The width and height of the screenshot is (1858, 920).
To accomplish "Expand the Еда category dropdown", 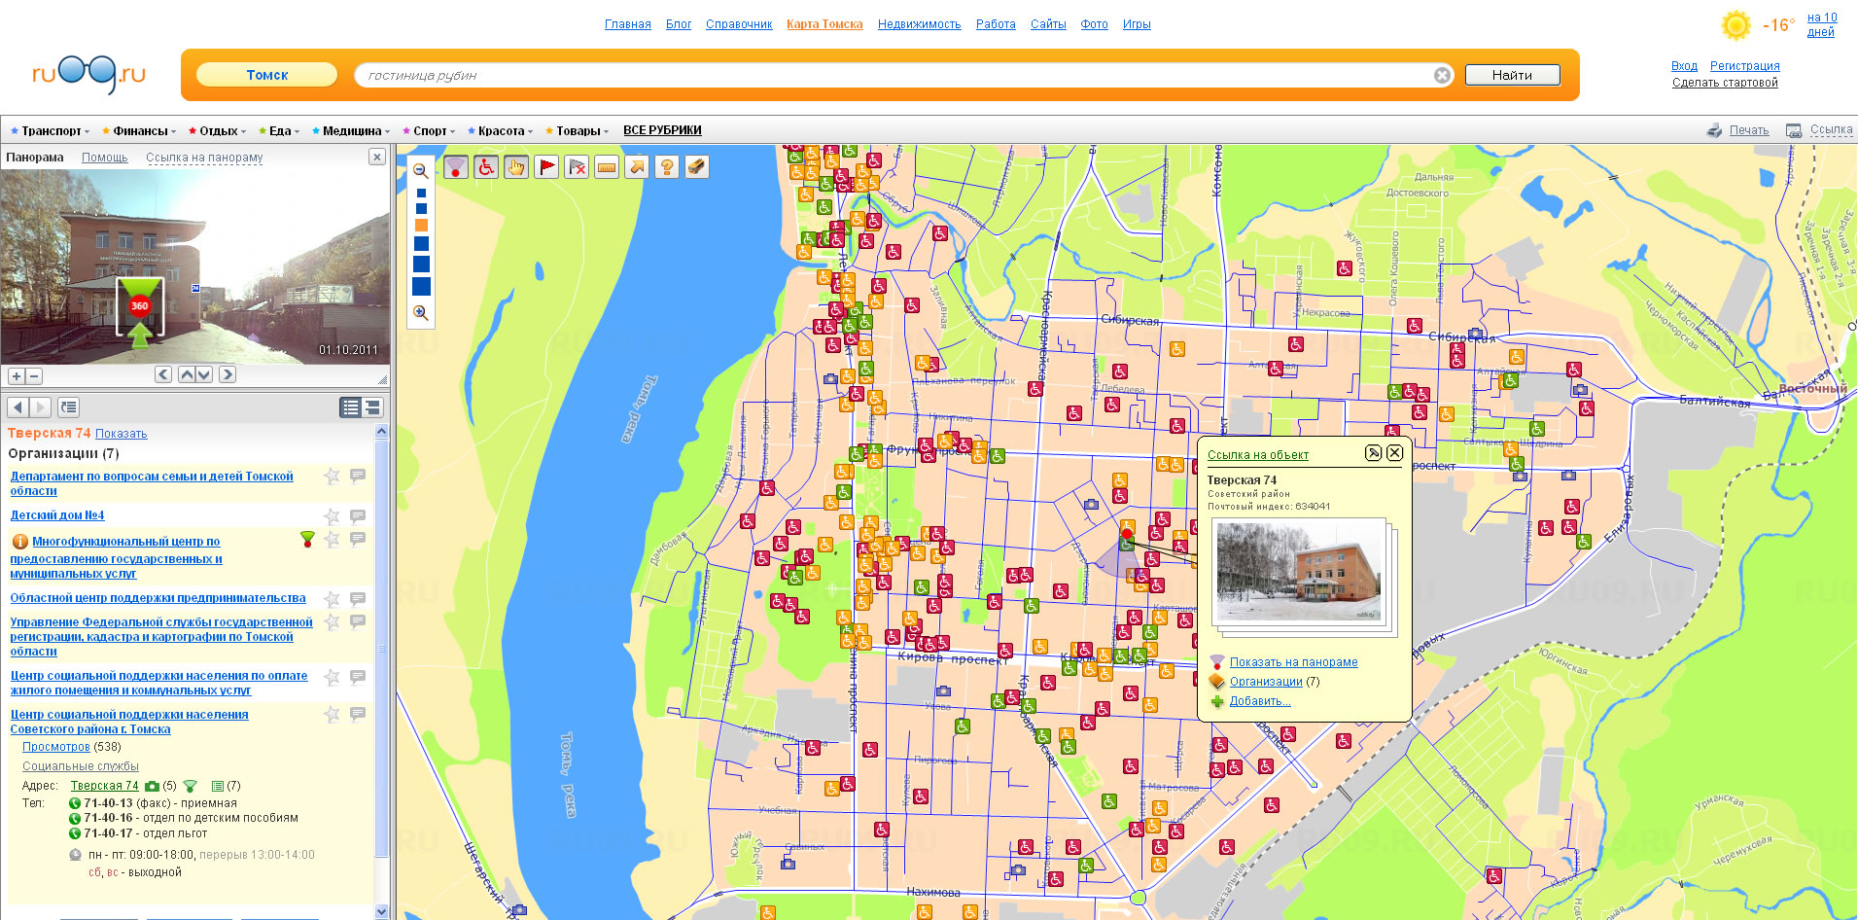I will pyautogui.click(x=279, y=130).
